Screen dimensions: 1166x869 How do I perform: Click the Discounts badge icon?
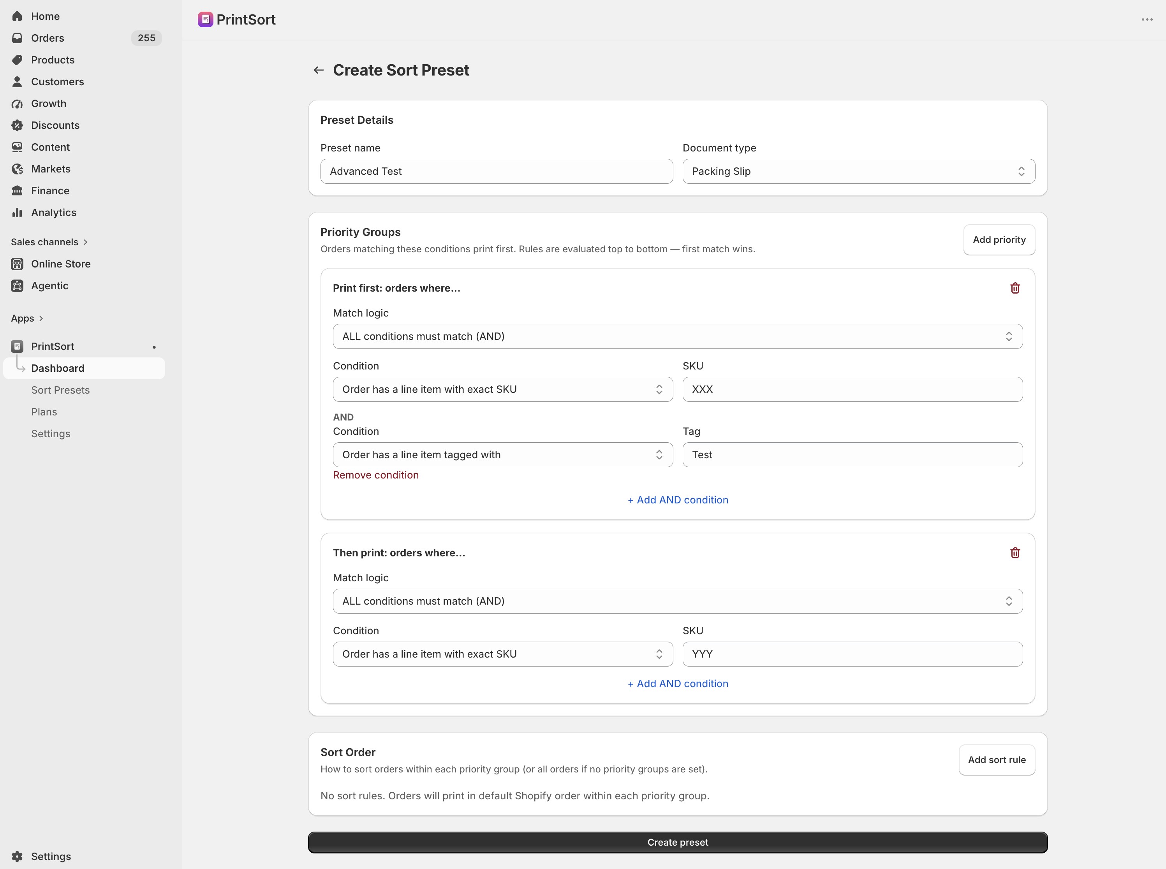[x=18, y=125]
